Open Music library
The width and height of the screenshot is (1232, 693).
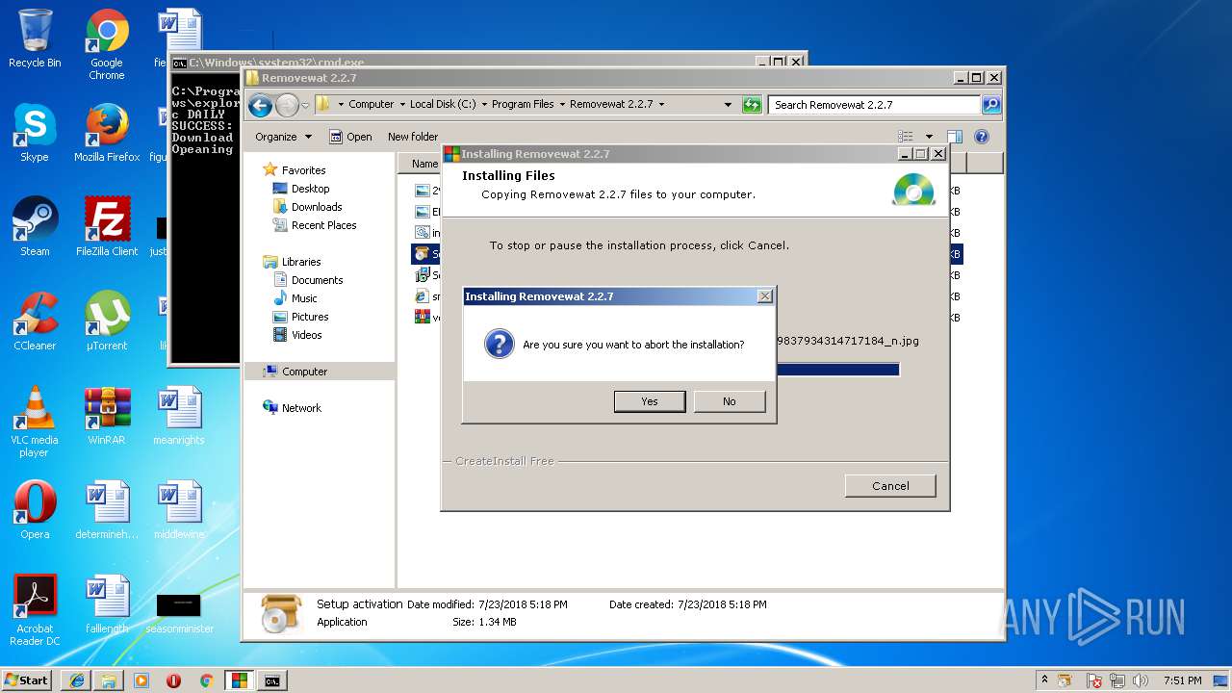[304, 298]
